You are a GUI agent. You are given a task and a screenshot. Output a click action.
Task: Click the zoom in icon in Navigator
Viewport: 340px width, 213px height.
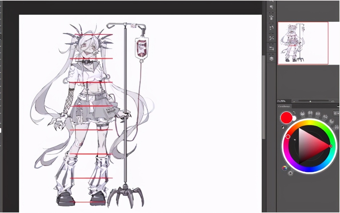(332, 101)
